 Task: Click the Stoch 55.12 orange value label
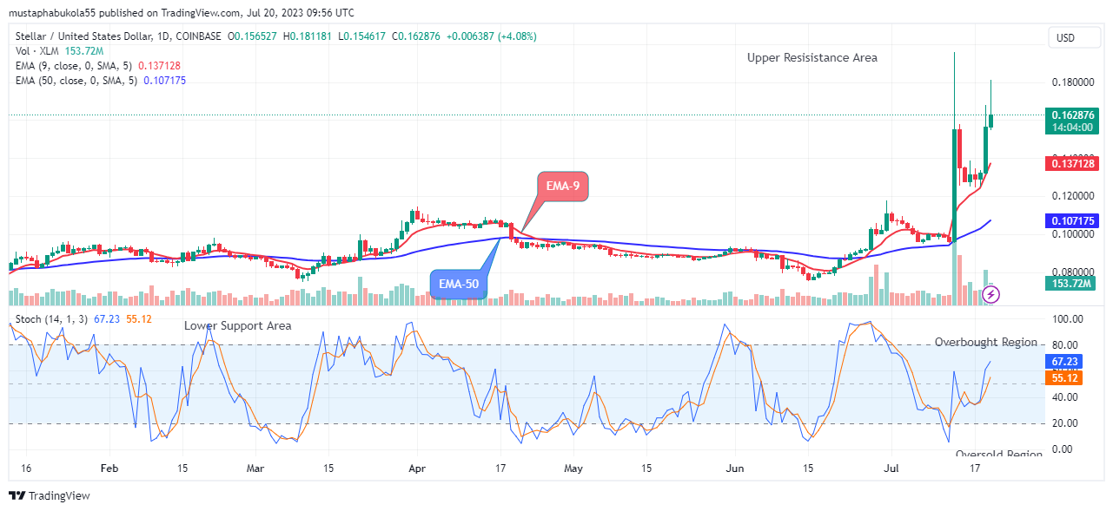(1064, 378)
